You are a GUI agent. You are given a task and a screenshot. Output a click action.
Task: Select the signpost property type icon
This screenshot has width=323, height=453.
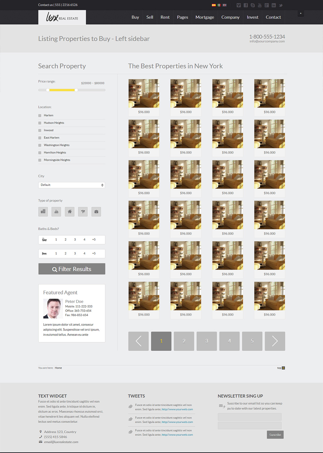click(83, 212)
